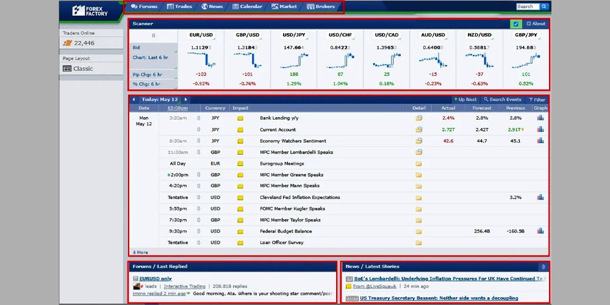Open the USD/CHF scanner pair

click(340, 35)
